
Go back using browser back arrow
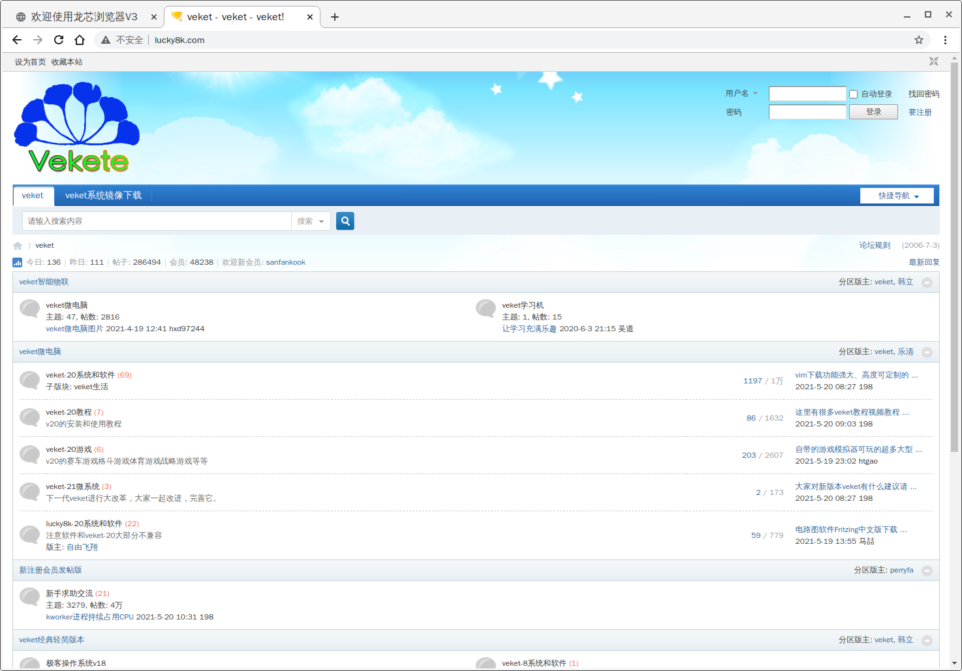pos(17,40)
